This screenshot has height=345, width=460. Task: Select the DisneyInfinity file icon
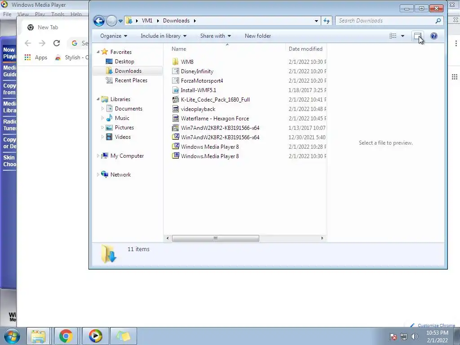176,71
